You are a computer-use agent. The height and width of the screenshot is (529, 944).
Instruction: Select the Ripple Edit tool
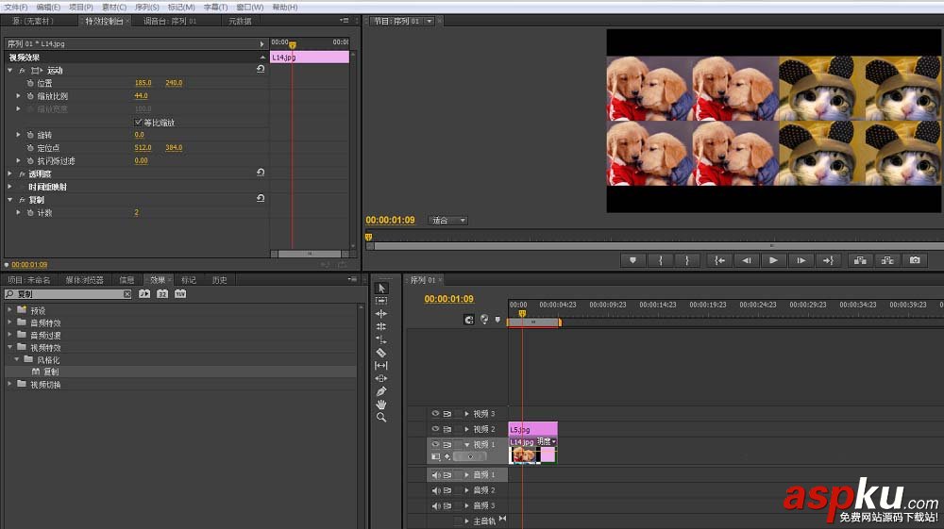click(381, 314)
